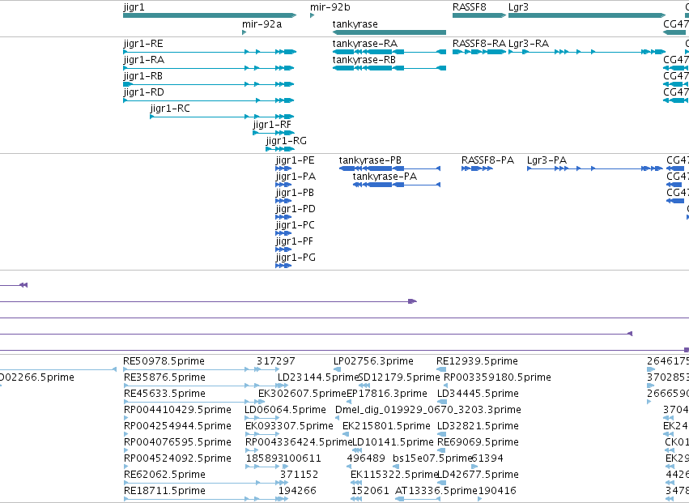The width and height of the screenshot is (689, 503).
Task: Select transcript jigr1-RC
Action: pyautogui.click(x=222, y=117)
